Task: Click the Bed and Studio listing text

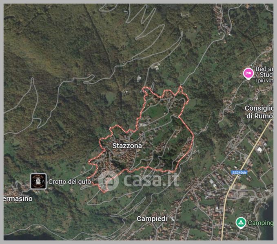Action: coord(264,72)
